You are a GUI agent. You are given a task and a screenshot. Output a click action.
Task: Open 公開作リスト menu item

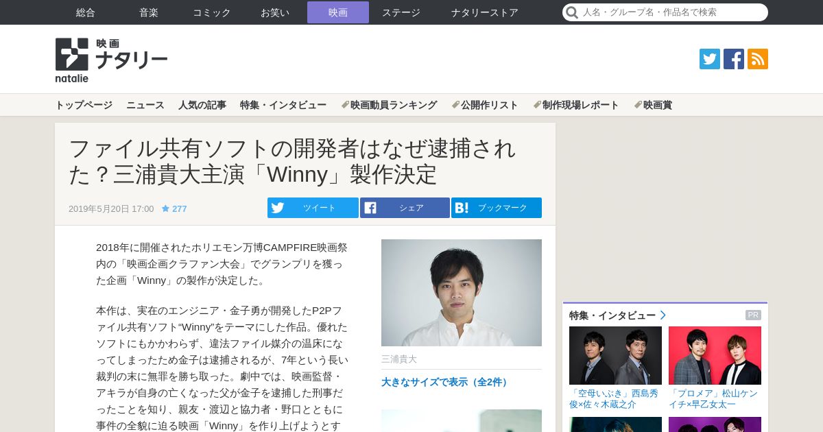[485, 105]
